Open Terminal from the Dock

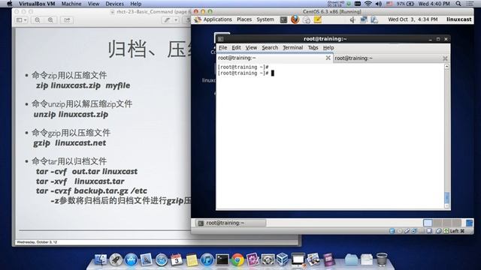[222, 259]
